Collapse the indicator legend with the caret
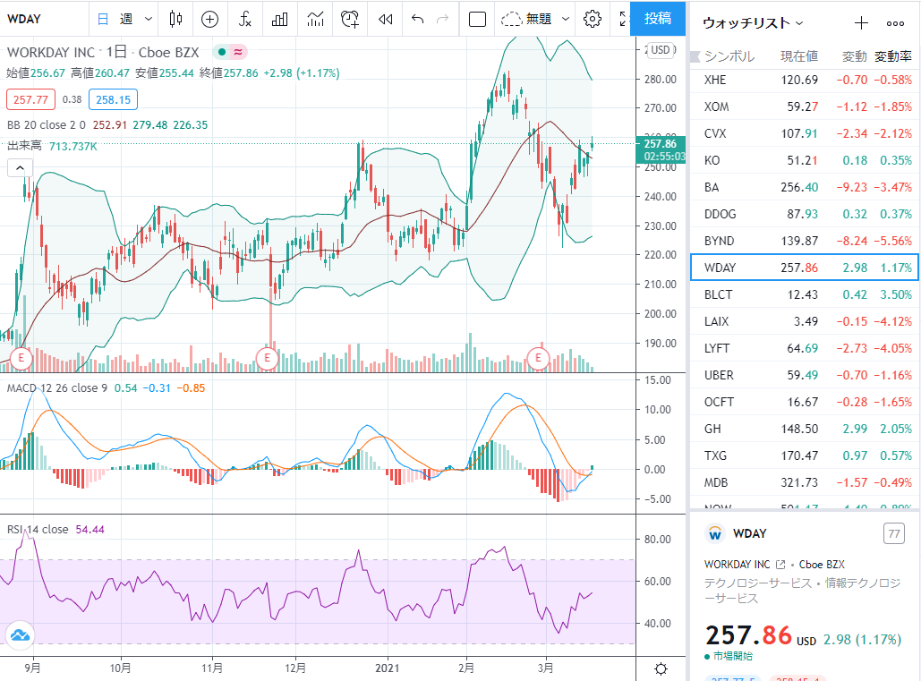 pos(20,168)
